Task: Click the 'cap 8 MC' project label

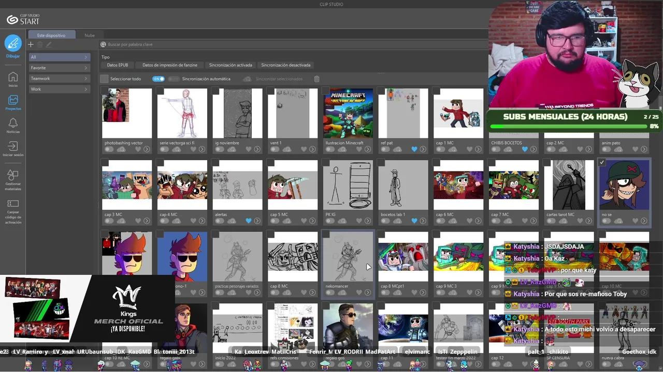Action: pyautogui.click(x=279, y=286)
